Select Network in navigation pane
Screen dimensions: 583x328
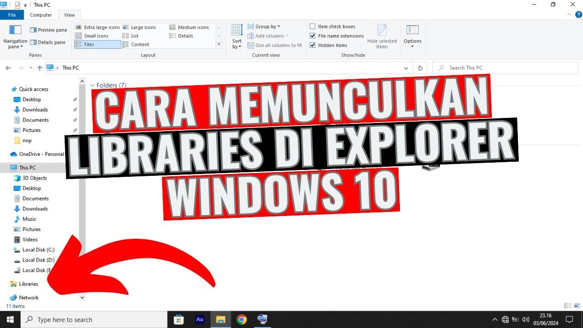coord(29,297)
